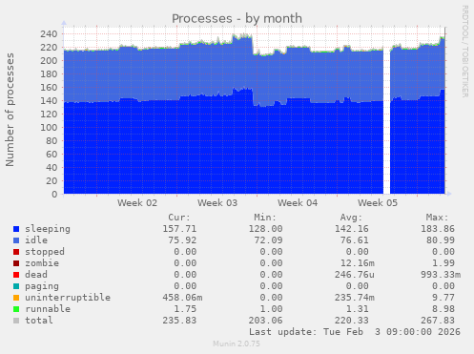Viewport: 474px width, 354px height.
Task: Click the 'Last update' timestamp text
Action: pyautogui.click(x=355, y=332)
